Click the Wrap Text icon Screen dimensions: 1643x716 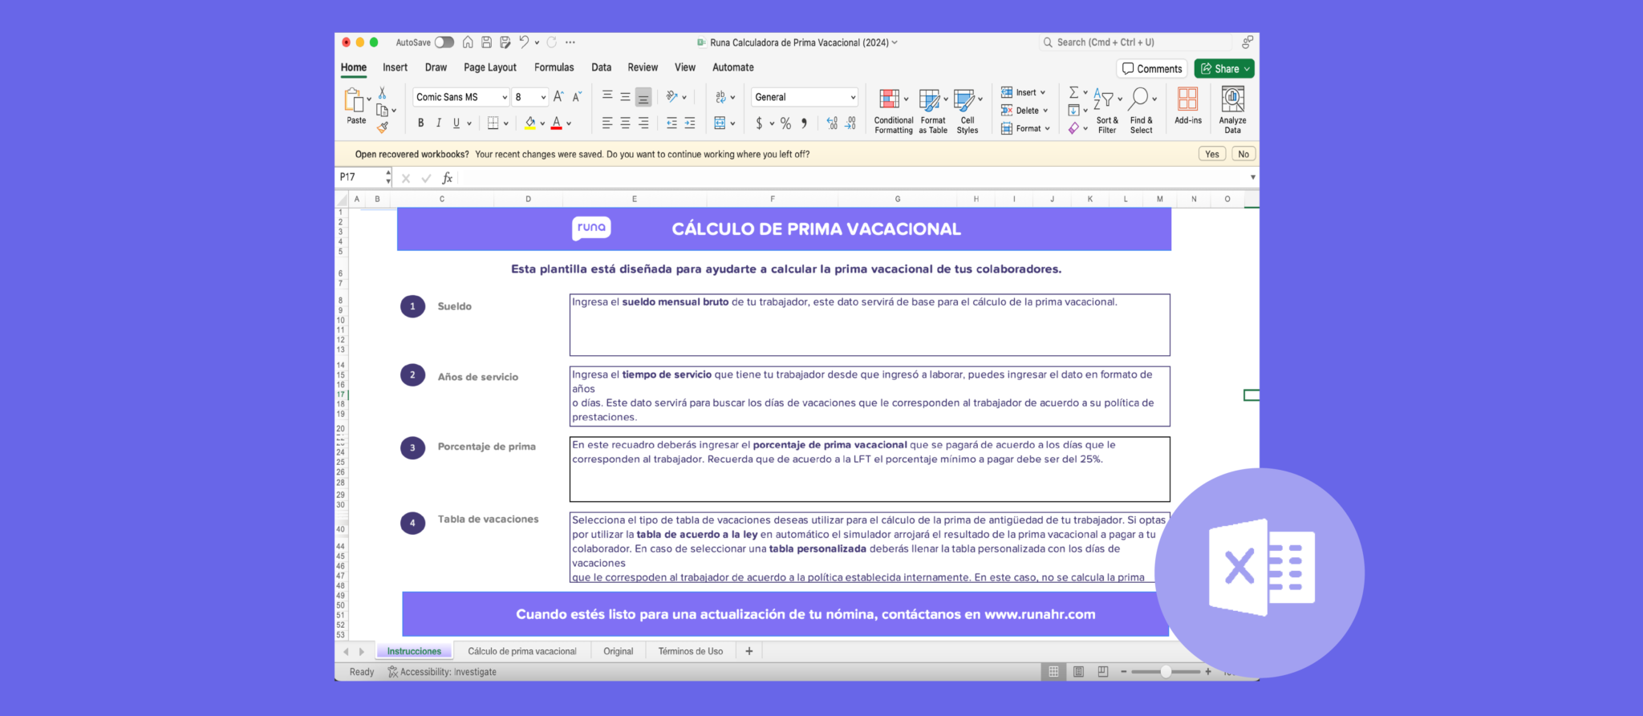click(720, 97)
